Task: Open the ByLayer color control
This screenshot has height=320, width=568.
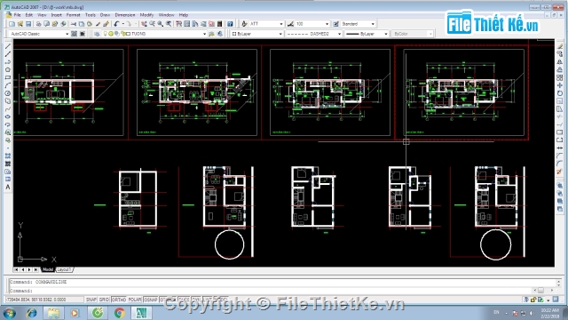Action: (256, 34)
